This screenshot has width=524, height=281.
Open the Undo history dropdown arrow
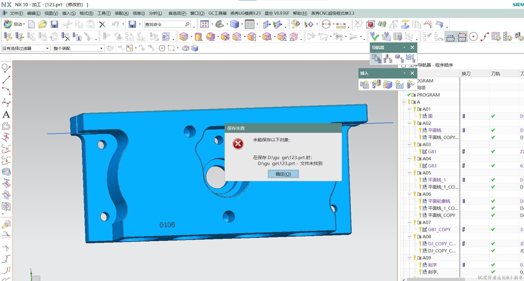(x=123, y=24)
